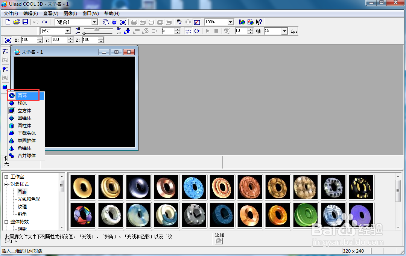Image resolution: width=406 pixels, height=256 pixels.
Task: Click the Y size input field
Action: coord(59,40)
